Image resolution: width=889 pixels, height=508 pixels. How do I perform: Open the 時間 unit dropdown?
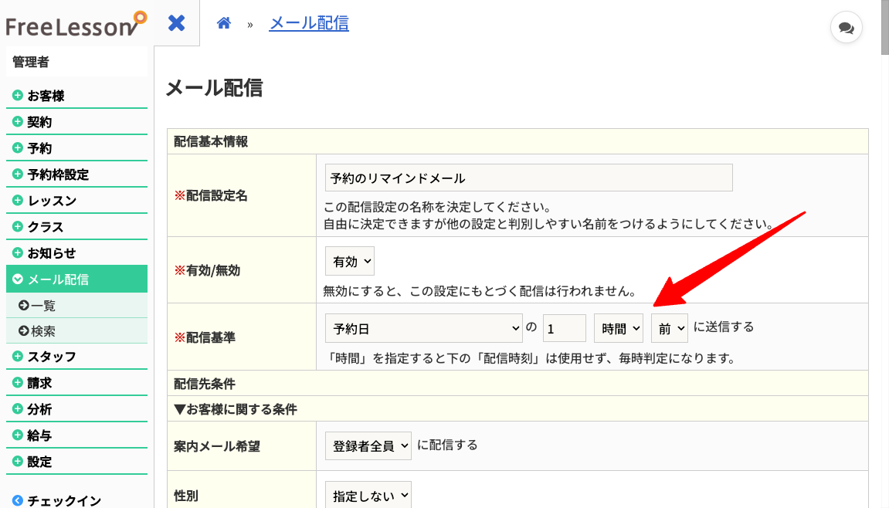click(619, 328)
